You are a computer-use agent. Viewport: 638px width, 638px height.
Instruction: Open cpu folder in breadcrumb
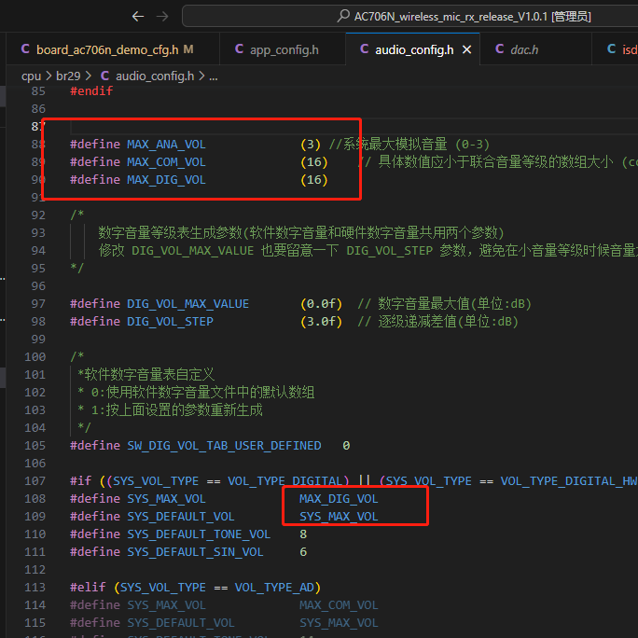point(32,76)
